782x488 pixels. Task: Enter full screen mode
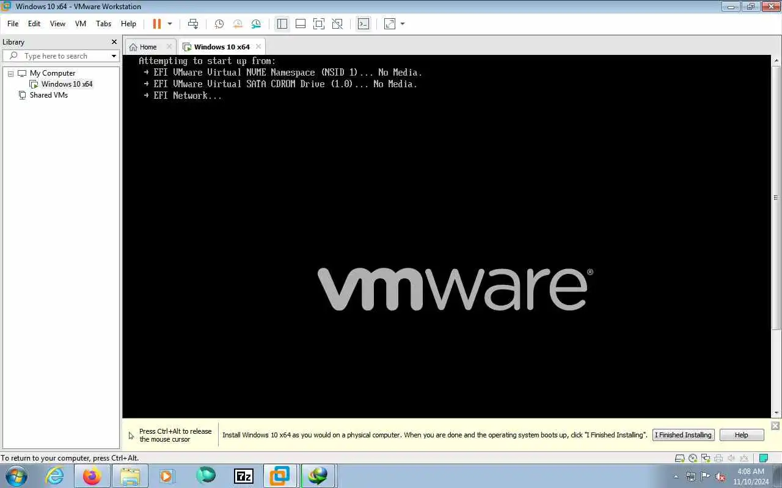point(319,24)
